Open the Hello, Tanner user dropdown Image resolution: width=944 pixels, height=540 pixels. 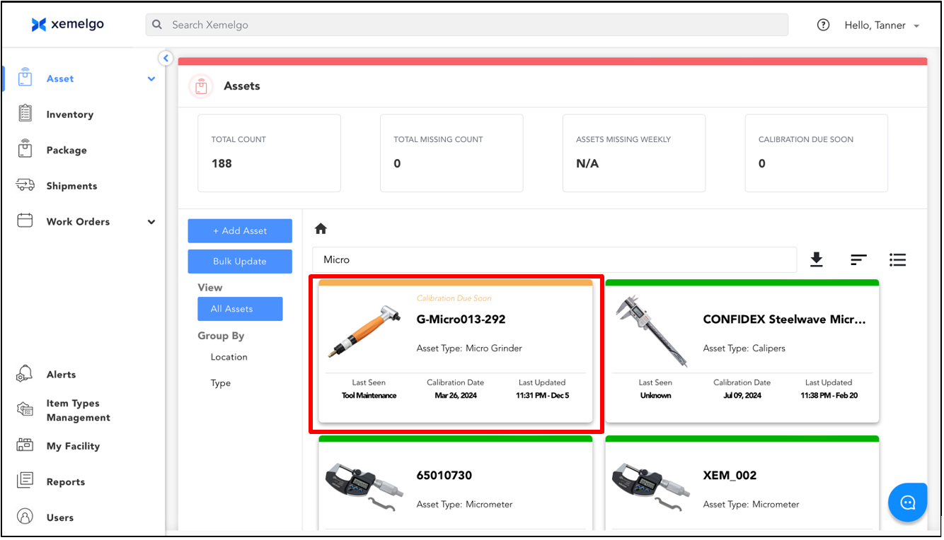click(882, 25)
